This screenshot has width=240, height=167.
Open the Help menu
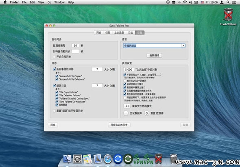coord(71,2)
